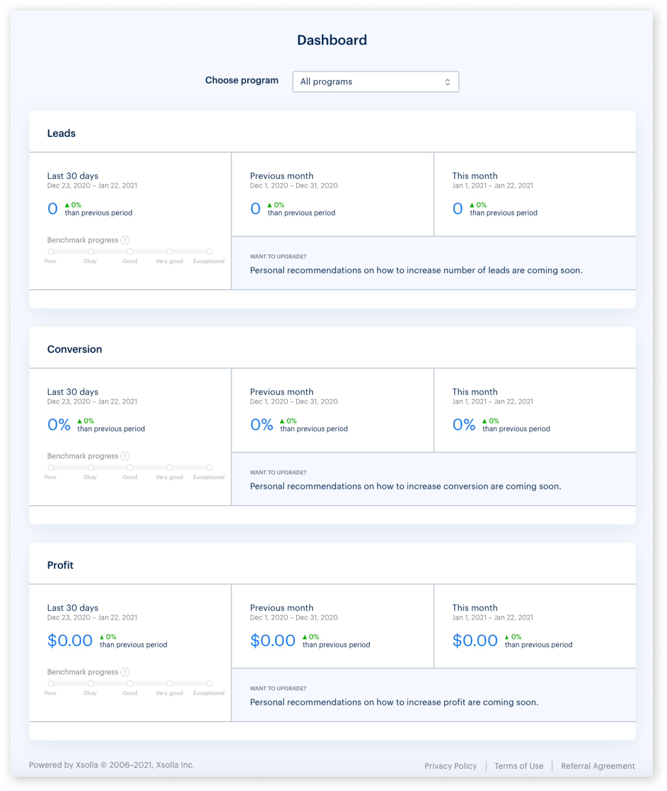Click the $0.00 value under Profit Previous month
667x791 pixels.
(272, 641)
